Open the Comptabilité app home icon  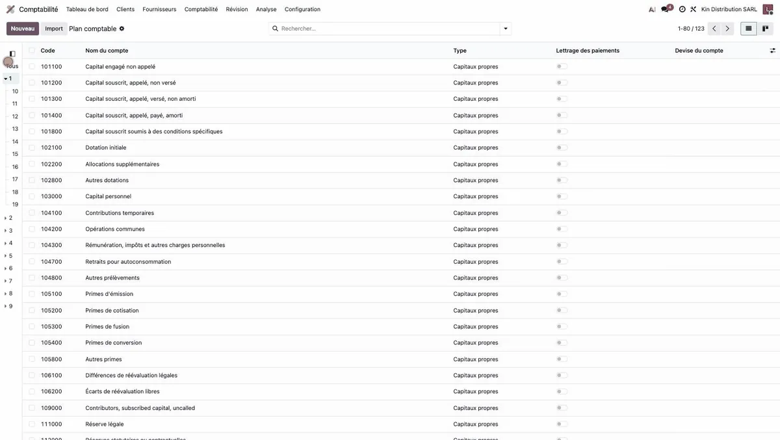[x=10, y=9]
